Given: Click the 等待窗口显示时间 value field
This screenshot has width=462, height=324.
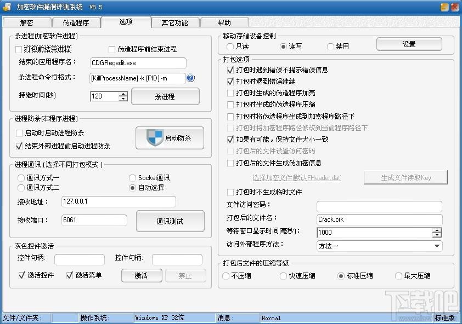Looking at the screenshot, I should [x=375, y=232].
